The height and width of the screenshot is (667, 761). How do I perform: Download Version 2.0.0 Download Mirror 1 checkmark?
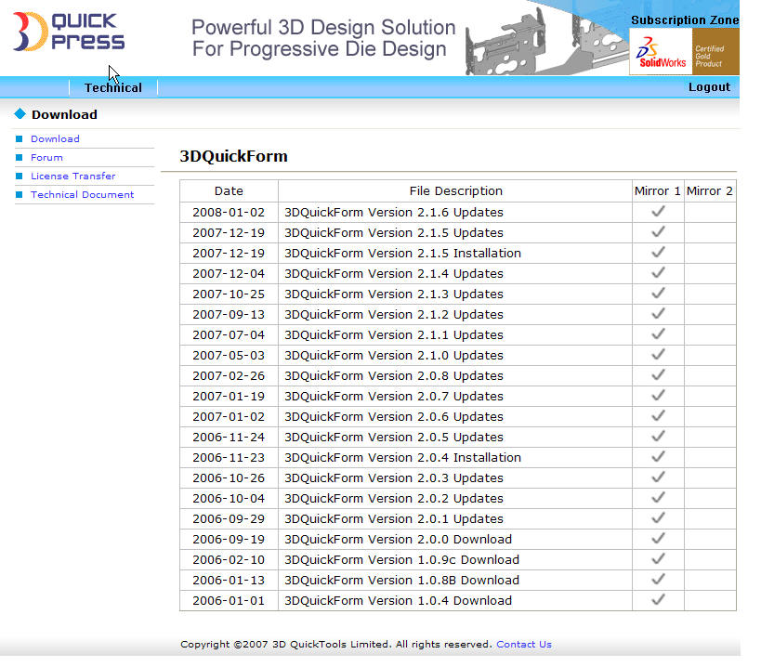[658, 538]
